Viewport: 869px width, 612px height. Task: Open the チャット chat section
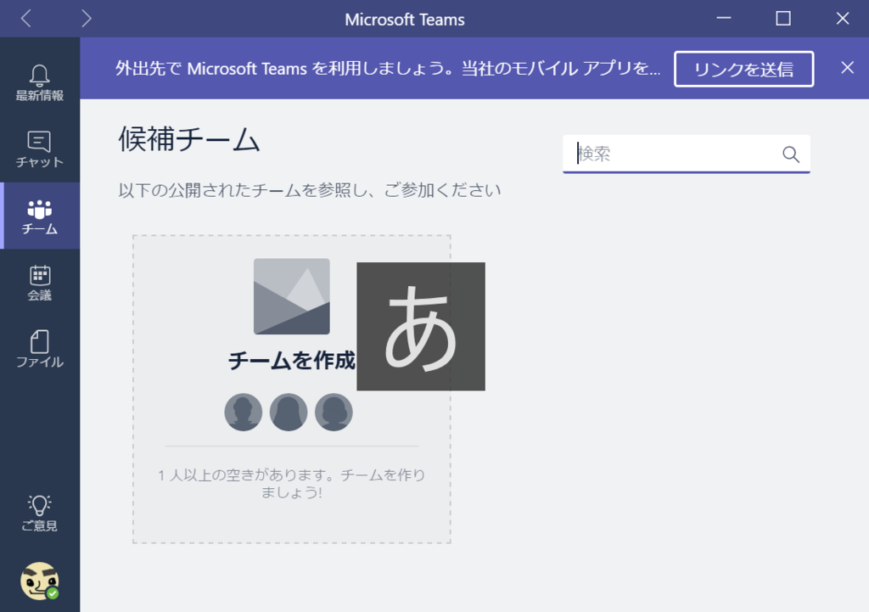tap(39, 149)
